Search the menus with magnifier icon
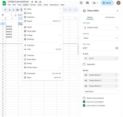Viewport: 123px width, 117px height. point(5,10)
